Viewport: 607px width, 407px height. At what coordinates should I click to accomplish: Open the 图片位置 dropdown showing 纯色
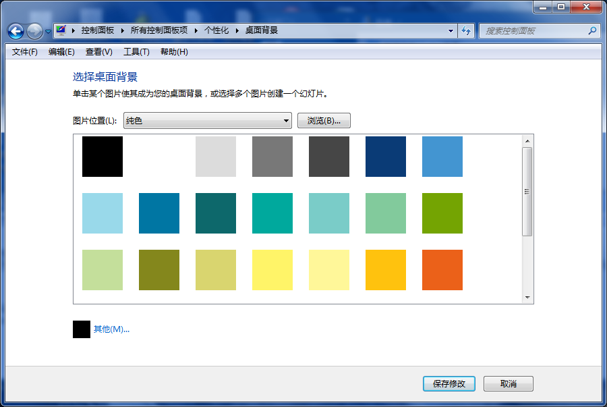point(208,120)
